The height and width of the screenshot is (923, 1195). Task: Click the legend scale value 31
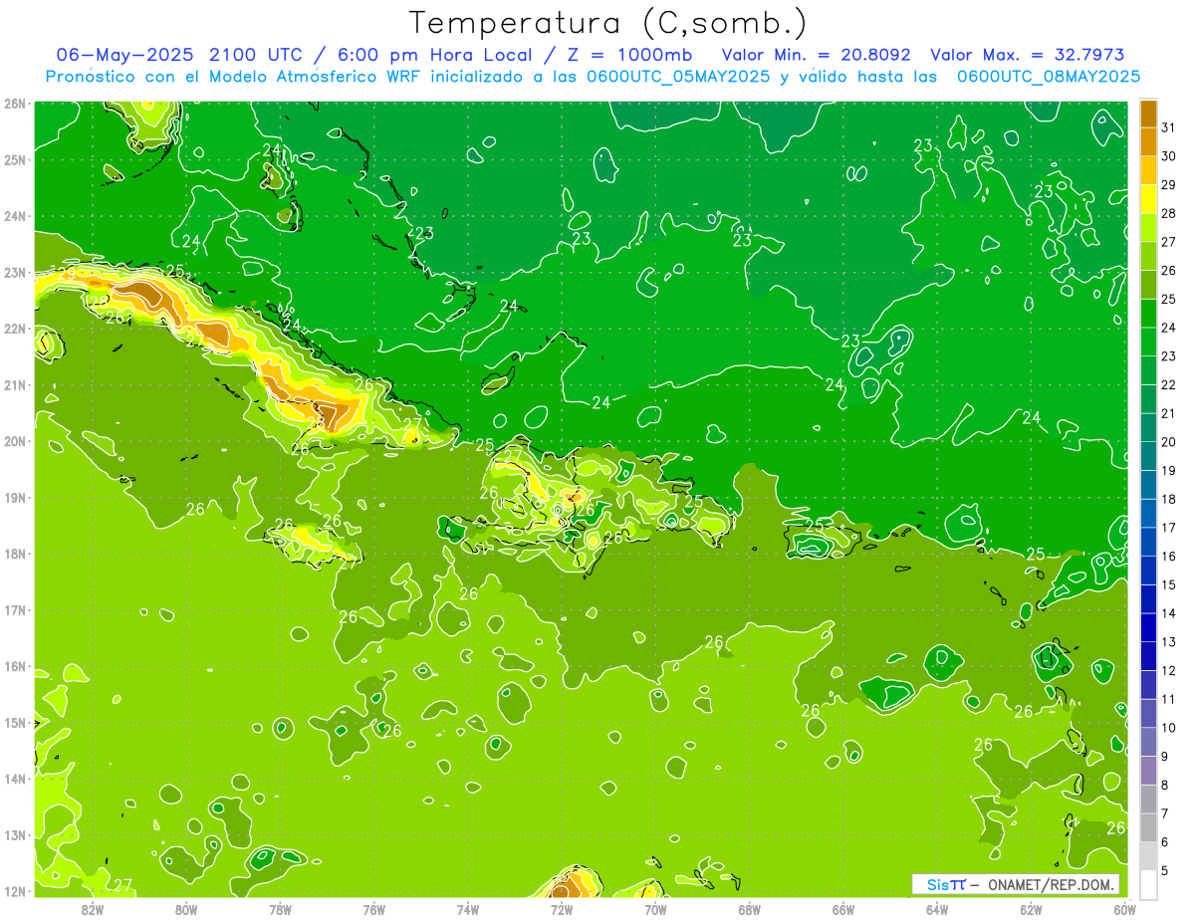1169,127
